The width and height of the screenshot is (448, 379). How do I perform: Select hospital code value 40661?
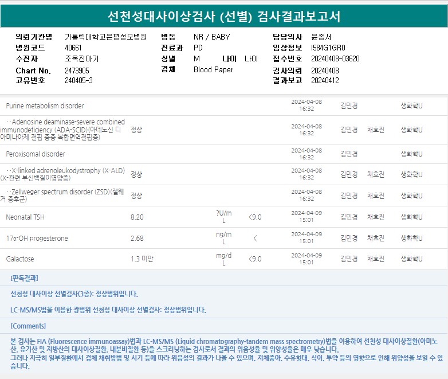pos(73,48)
